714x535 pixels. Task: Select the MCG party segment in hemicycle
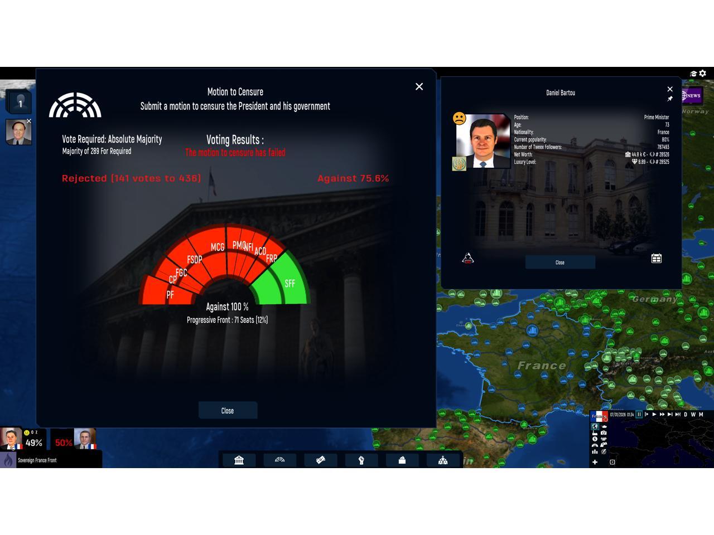pos(217,247)
